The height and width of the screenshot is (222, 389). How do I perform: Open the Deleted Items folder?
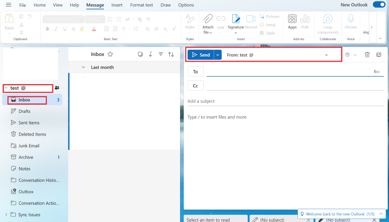tap(32, 134)
